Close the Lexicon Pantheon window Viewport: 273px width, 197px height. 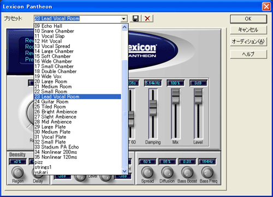click(266, 7)
